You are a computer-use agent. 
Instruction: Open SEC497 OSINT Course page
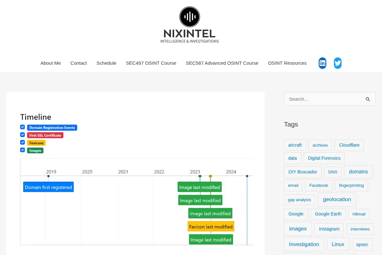pos(151,63)
